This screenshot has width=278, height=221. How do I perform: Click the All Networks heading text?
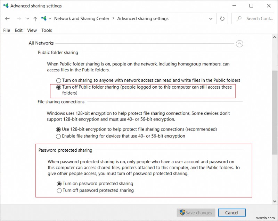tap(41, 43)
